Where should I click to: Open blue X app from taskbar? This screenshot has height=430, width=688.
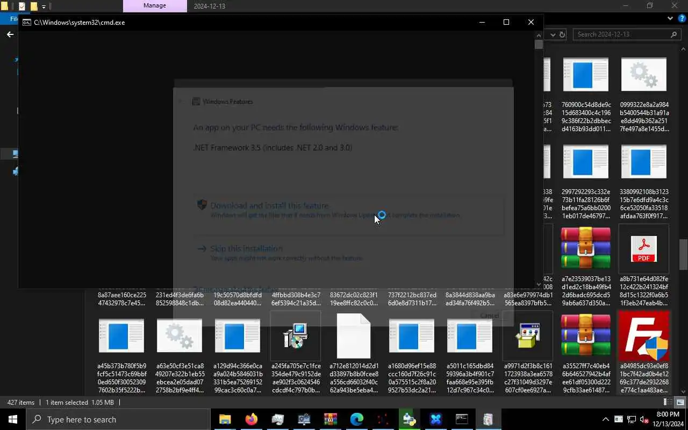(435, 419)
